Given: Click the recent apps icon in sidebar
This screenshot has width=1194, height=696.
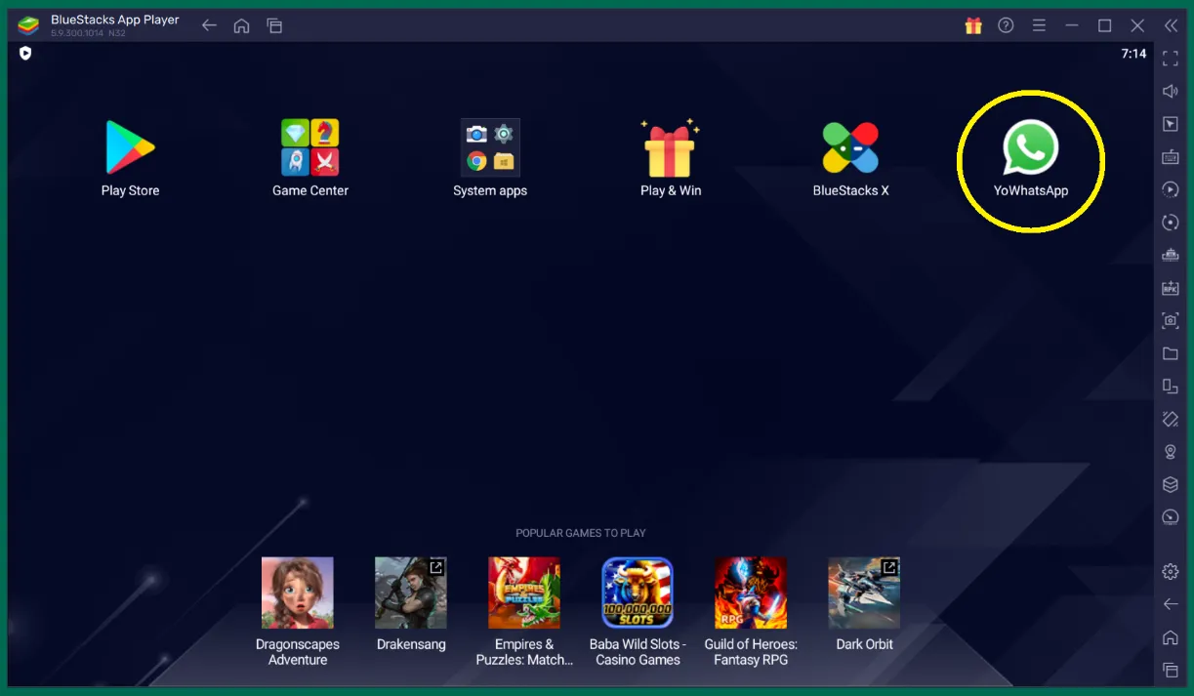Looking at the screenshot, I should pos(1171,670).
